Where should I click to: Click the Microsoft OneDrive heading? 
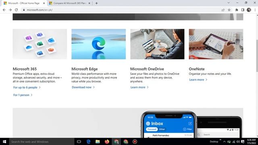tap(147, 69)
